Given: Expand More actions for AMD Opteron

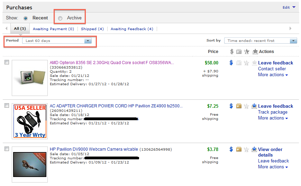Looking at the screenshot, I should click(x=273, y=75).
